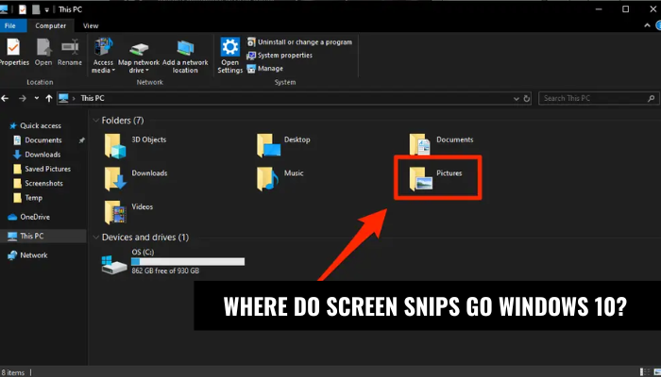Open the Properties ribbon button
Viewport: 661px width, 377px height.
[13, 52]
